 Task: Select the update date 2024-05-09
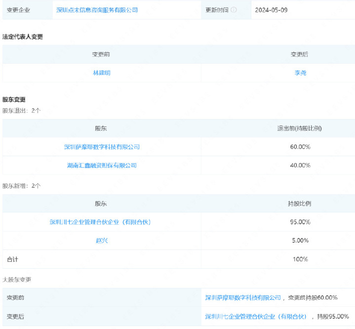pyautogui.click(x=271, y=10)
